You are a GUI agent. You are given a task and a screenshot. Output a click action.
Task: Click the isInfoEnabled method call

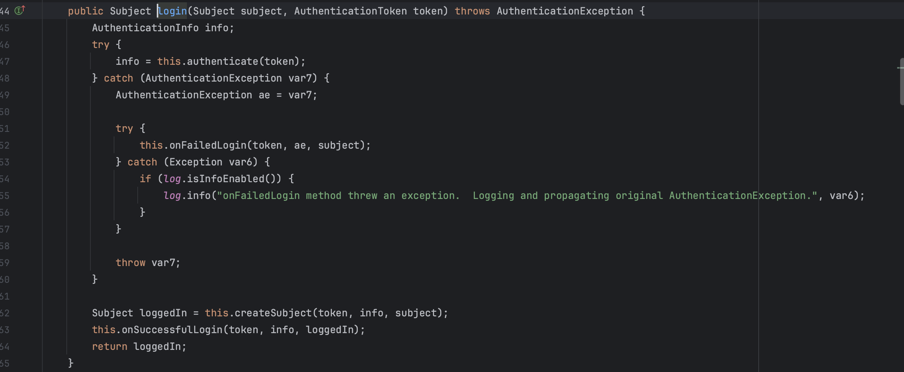pos(225,179)
